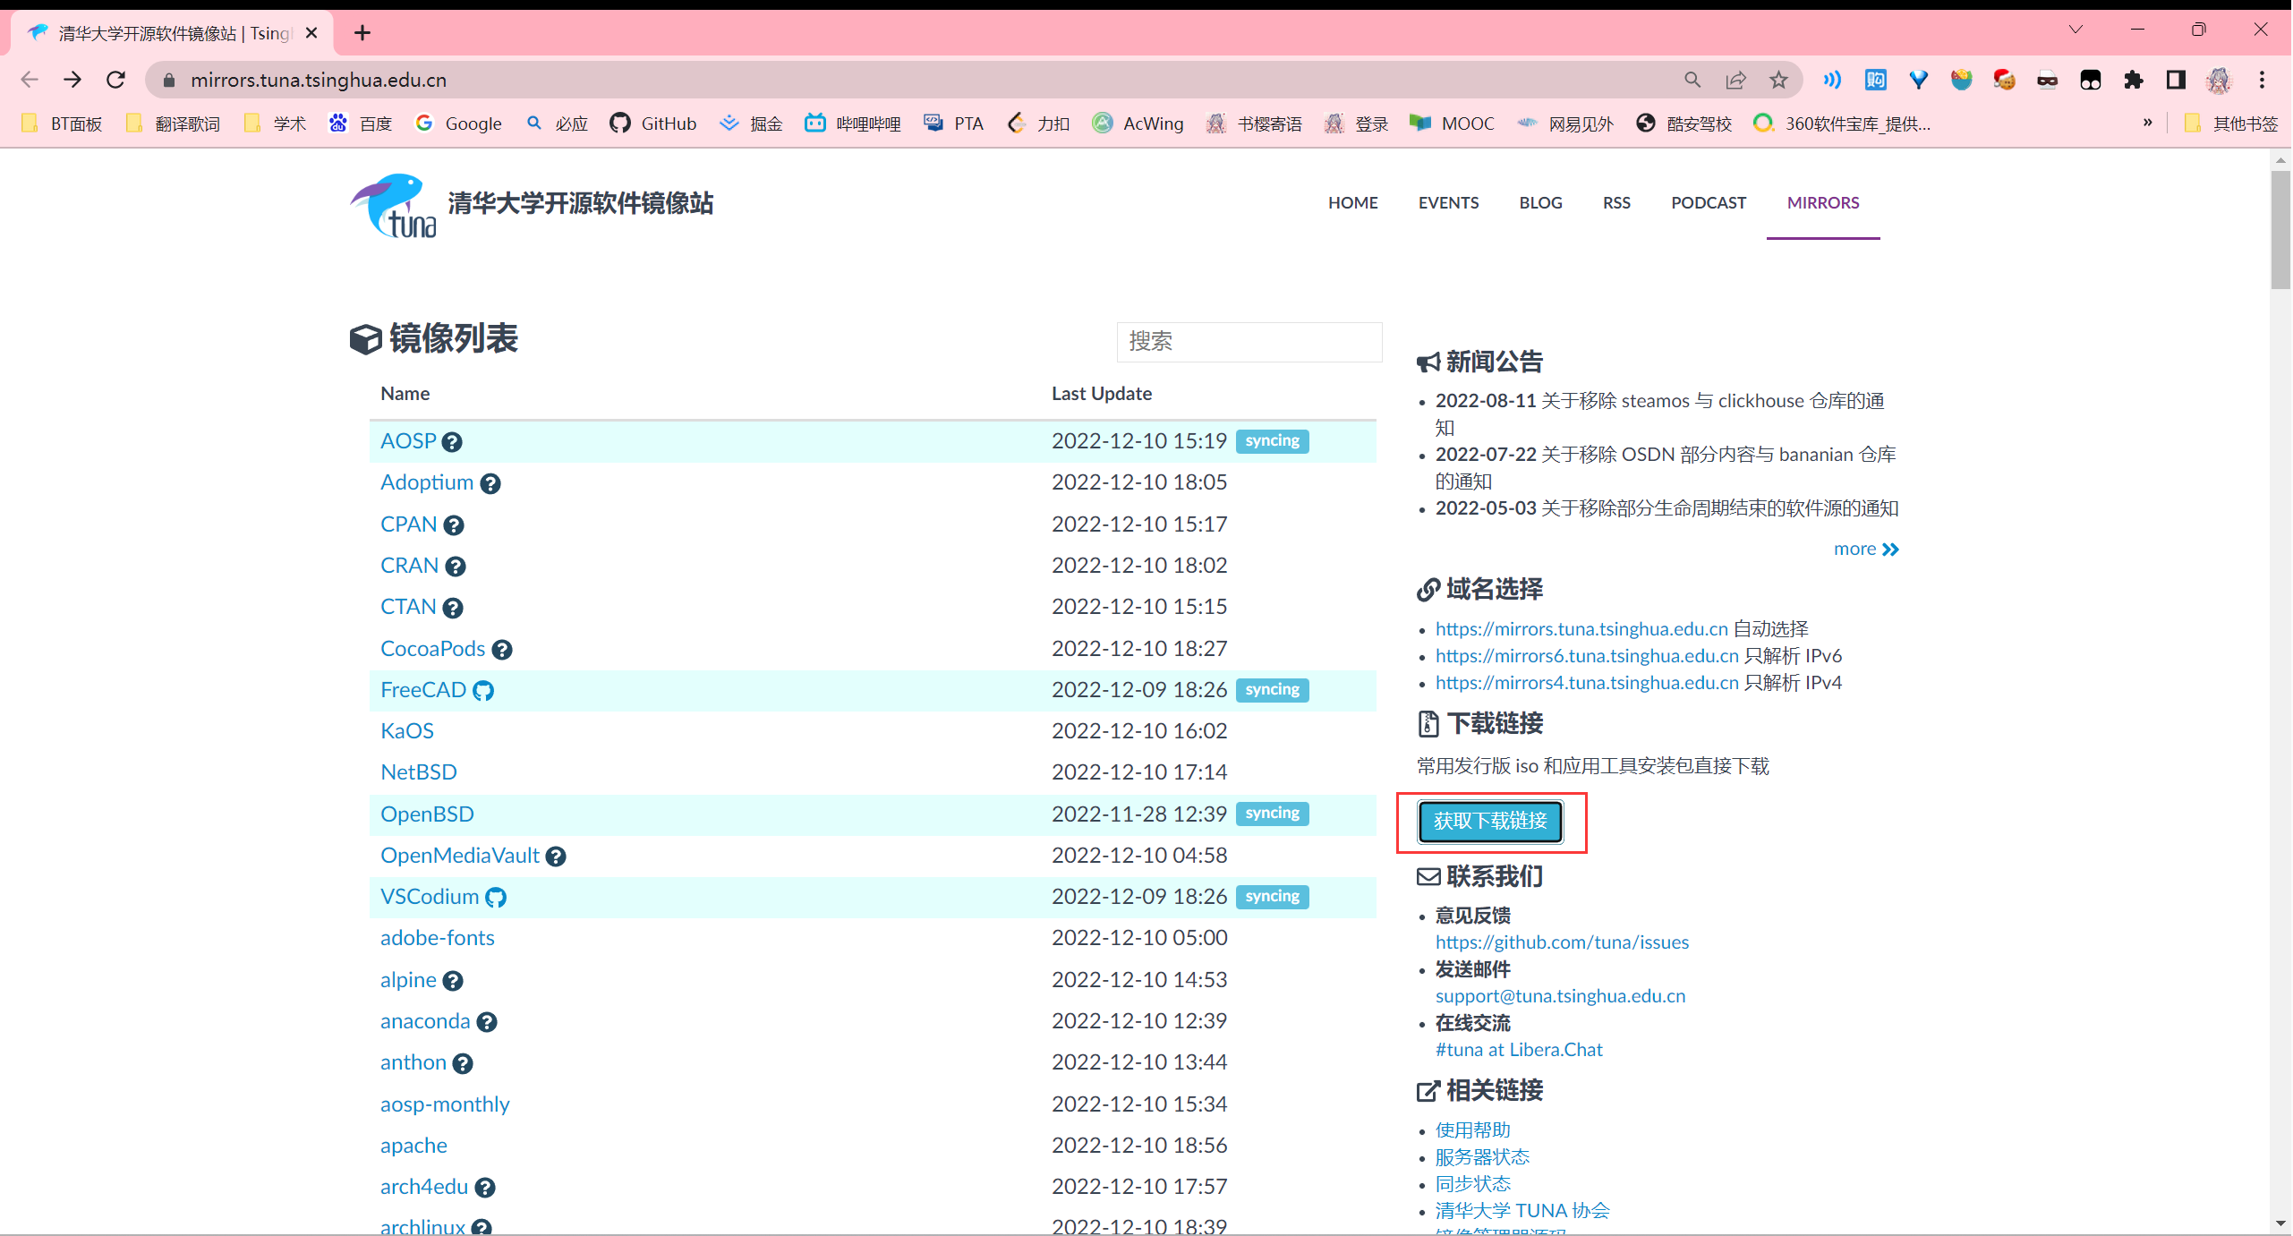Open the mirrors4 IPv4 domain link
This screenshot has width=2293, height=1236.
tap(1586, 683)
